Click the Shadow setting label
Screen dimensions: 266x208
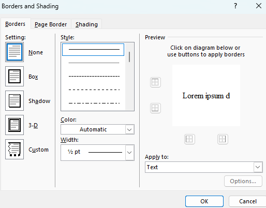tap(39, 101)
